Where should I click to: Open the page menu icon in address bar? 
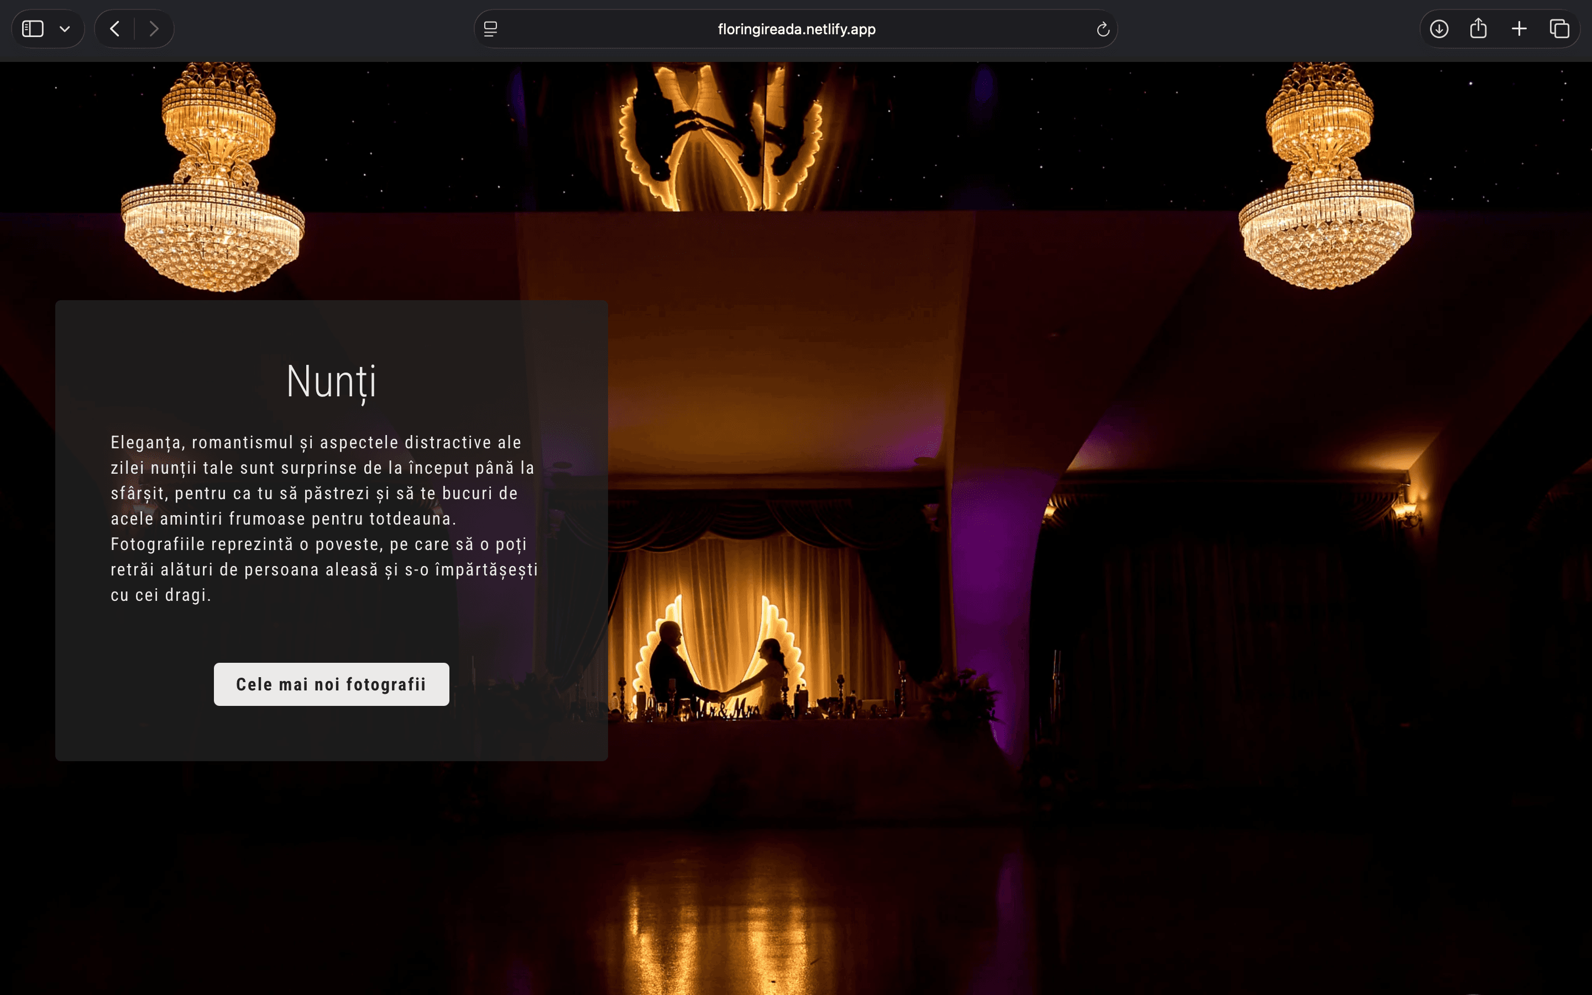click(490, 29)
